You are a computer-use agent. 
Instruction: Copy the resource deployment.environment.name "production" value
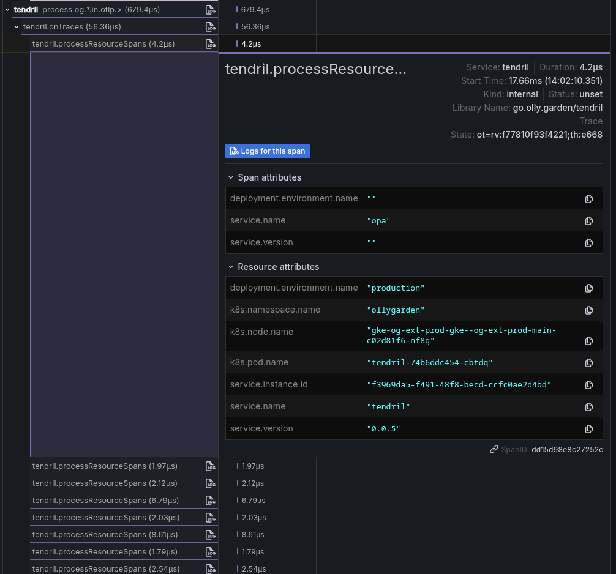(x=589, y=288)
